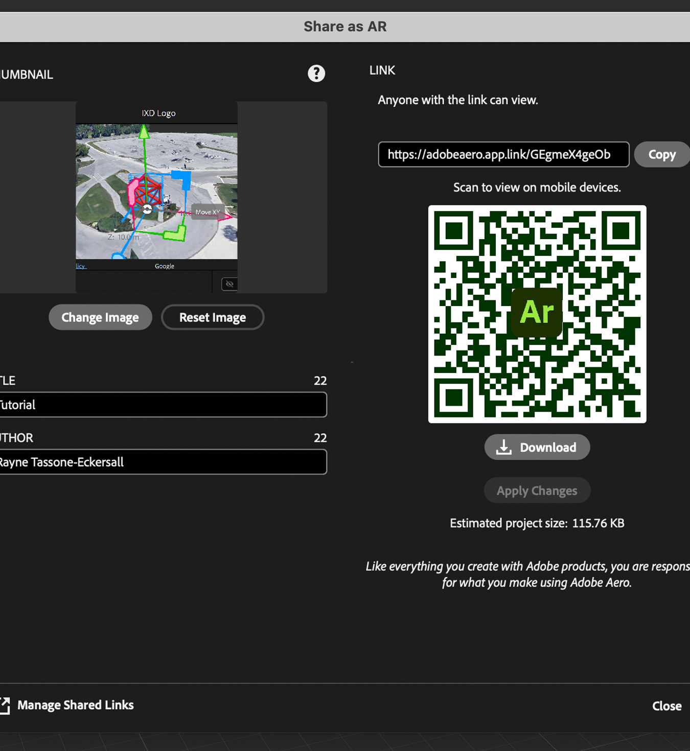Click the Adobe Aero logo inside the QR code

(x=537, y=313)
